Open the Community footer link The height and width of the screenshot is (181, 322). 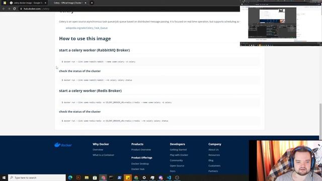click(x=176, y=160)
